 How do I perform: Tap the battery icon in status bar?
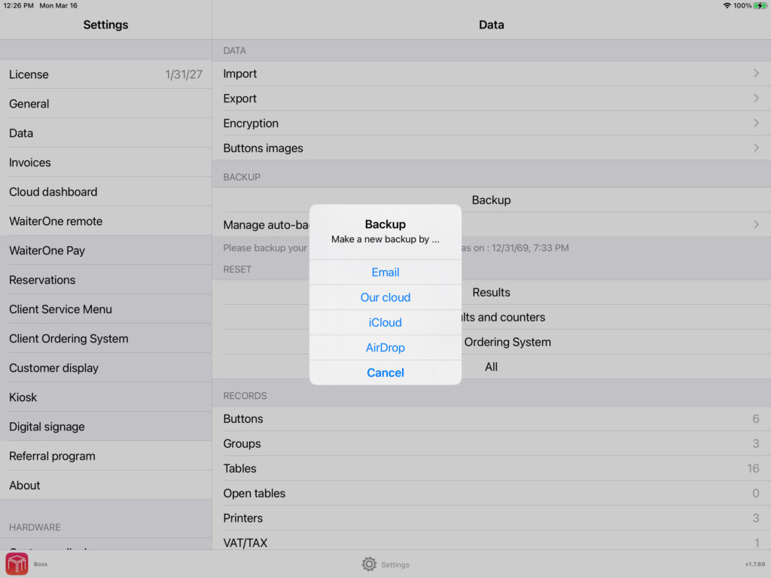760,5
